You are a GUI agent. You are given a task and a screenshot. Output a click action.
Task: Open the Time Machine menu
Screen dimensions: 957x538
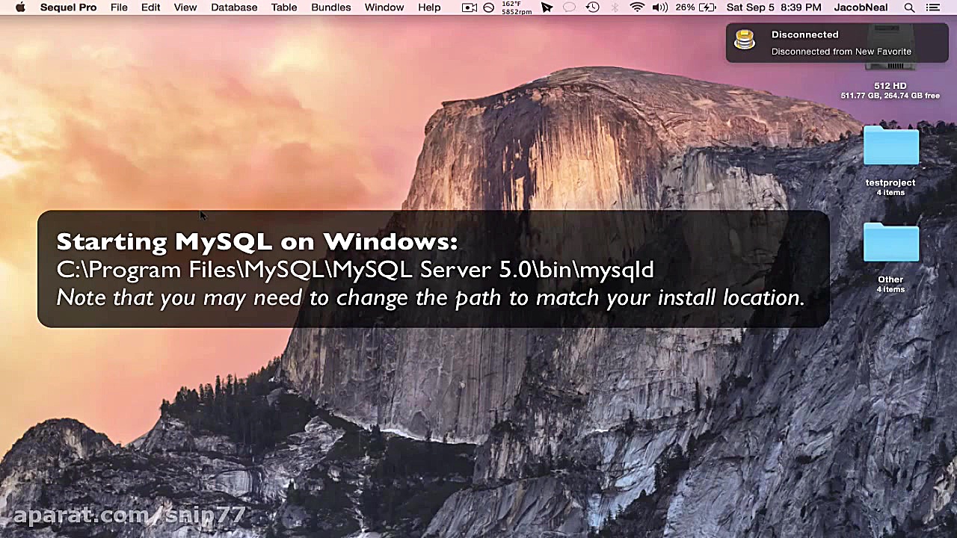tap(591, 7)
